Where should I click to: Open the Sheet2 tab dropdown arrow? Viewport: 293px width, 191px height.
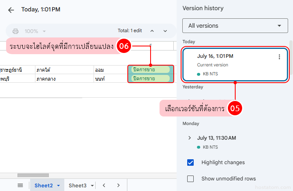tap(59, 186)
